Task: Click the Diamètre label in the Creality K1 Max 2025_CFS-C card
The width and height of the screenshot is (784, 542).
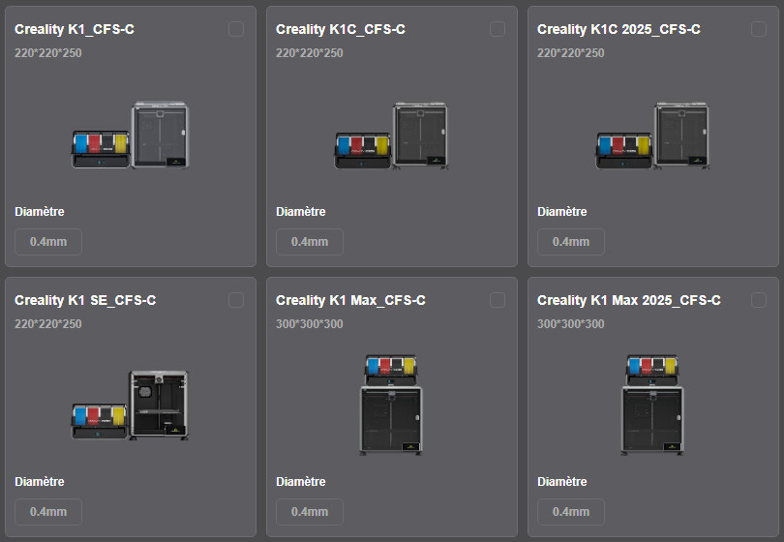Action: click(562, 481)
